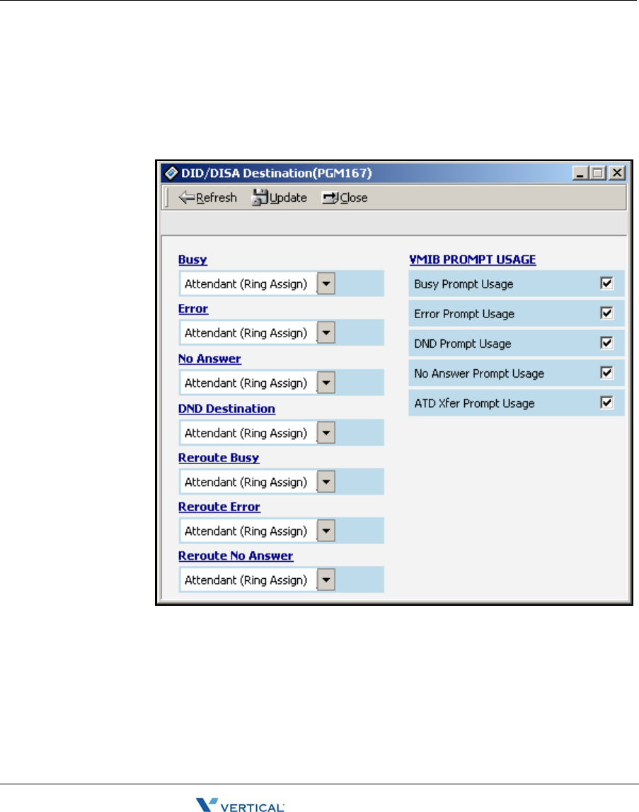Click the No Answer link label

pyautogui.click(x=209, y=359)
